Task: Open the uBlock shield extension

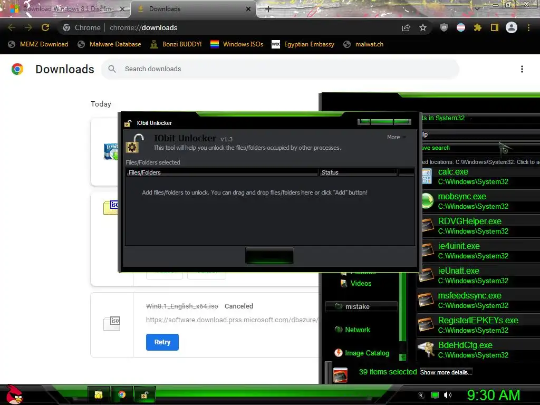Action: (x=444, y=27)
